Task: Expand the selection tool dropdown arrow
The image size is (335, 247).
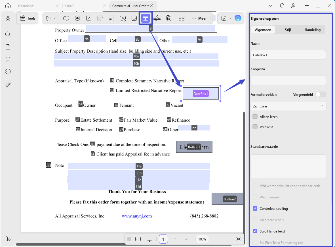Action: tap(55, 18)
